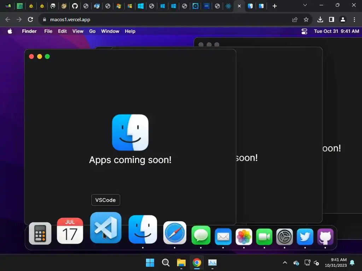Viewport: 362px width, 271px height.
Task: Open Windows taskbar search
Action: [165, 263]
